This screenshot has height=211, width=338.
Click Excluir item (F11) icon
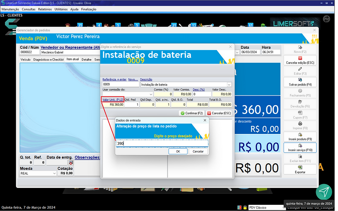pos(300,156)
